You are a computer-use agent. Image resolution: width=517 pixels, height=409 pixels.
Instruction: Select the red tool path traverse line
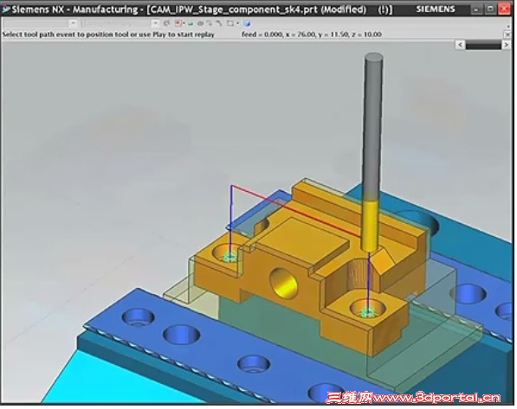(x=297, y=210)
